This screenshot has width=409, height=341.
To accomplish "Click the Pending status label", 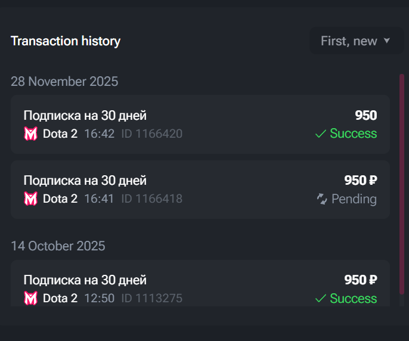I will coord(354,199).
